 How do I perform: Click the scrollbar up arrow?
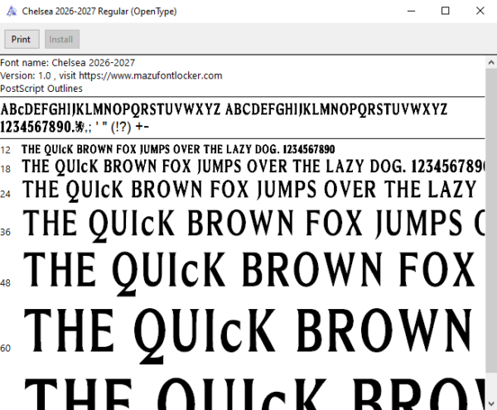coord(491,62)
